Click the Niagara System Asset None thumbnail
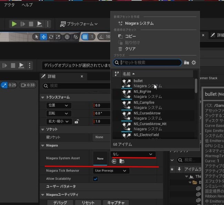Image resolution: width=224 pixels, height=205 pixels. pos(100,158)
